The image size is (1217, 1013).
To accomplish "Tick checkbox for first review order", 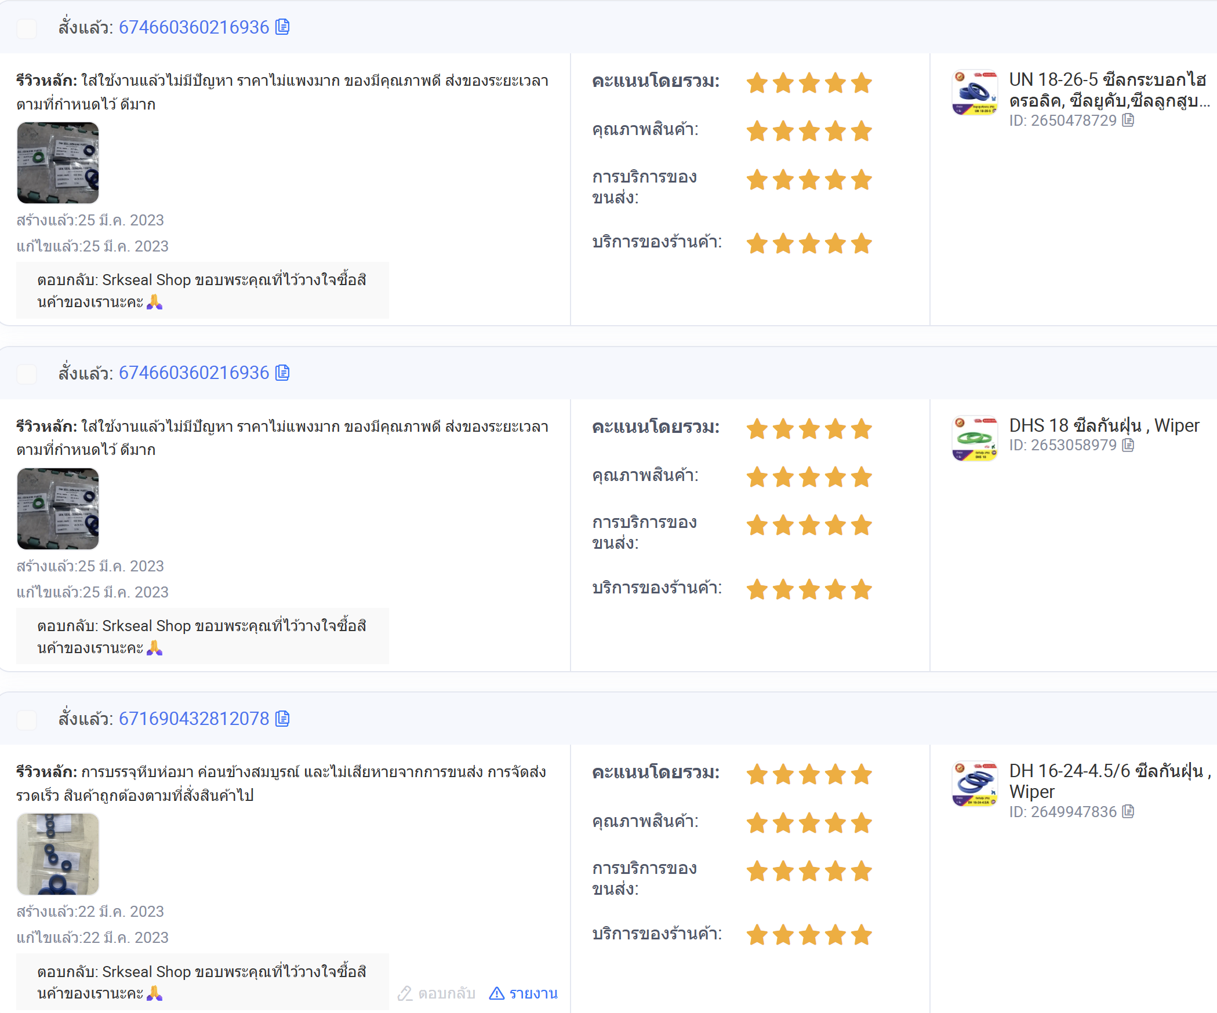I will pos(27,28).
